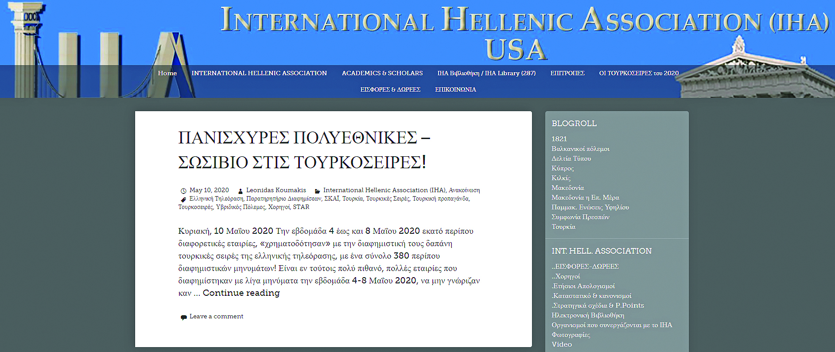Open tag Τουρκοσειρές

[195, 207]
